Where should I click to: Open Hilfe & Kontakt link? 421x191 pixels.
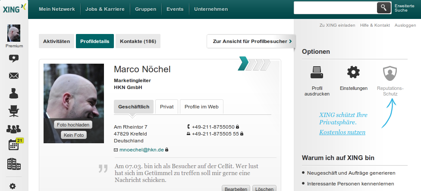pos(375,25)
